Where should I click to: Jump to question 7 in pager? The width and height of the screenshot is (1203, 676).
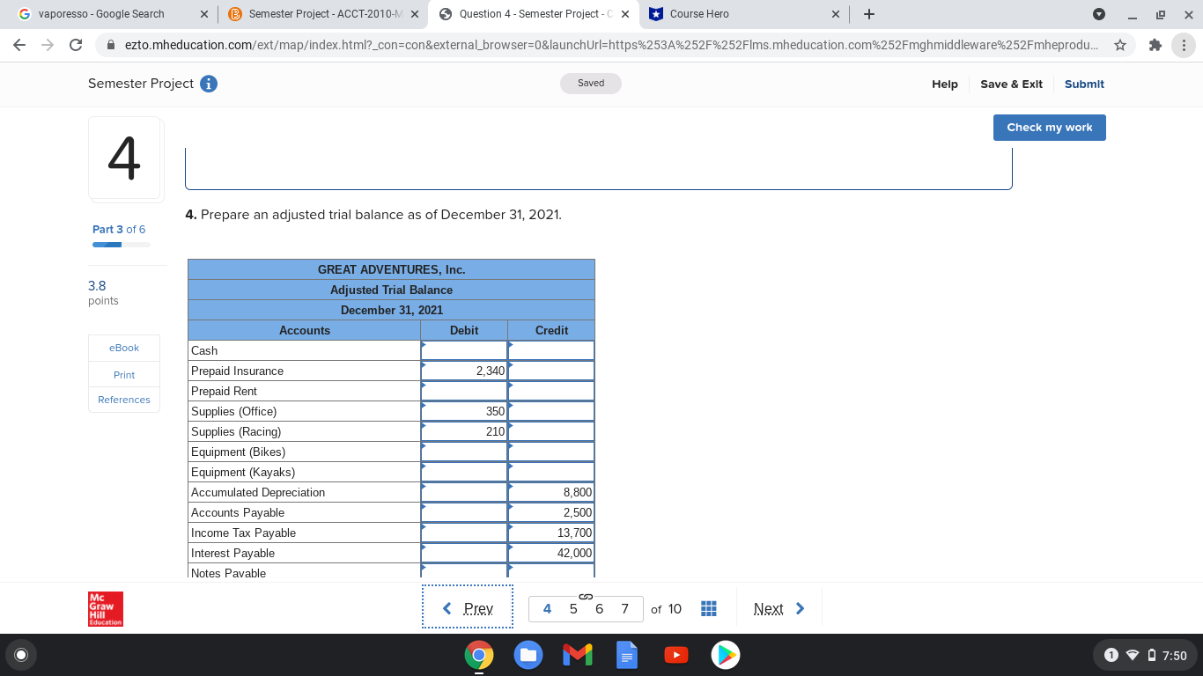coord(624,609)
